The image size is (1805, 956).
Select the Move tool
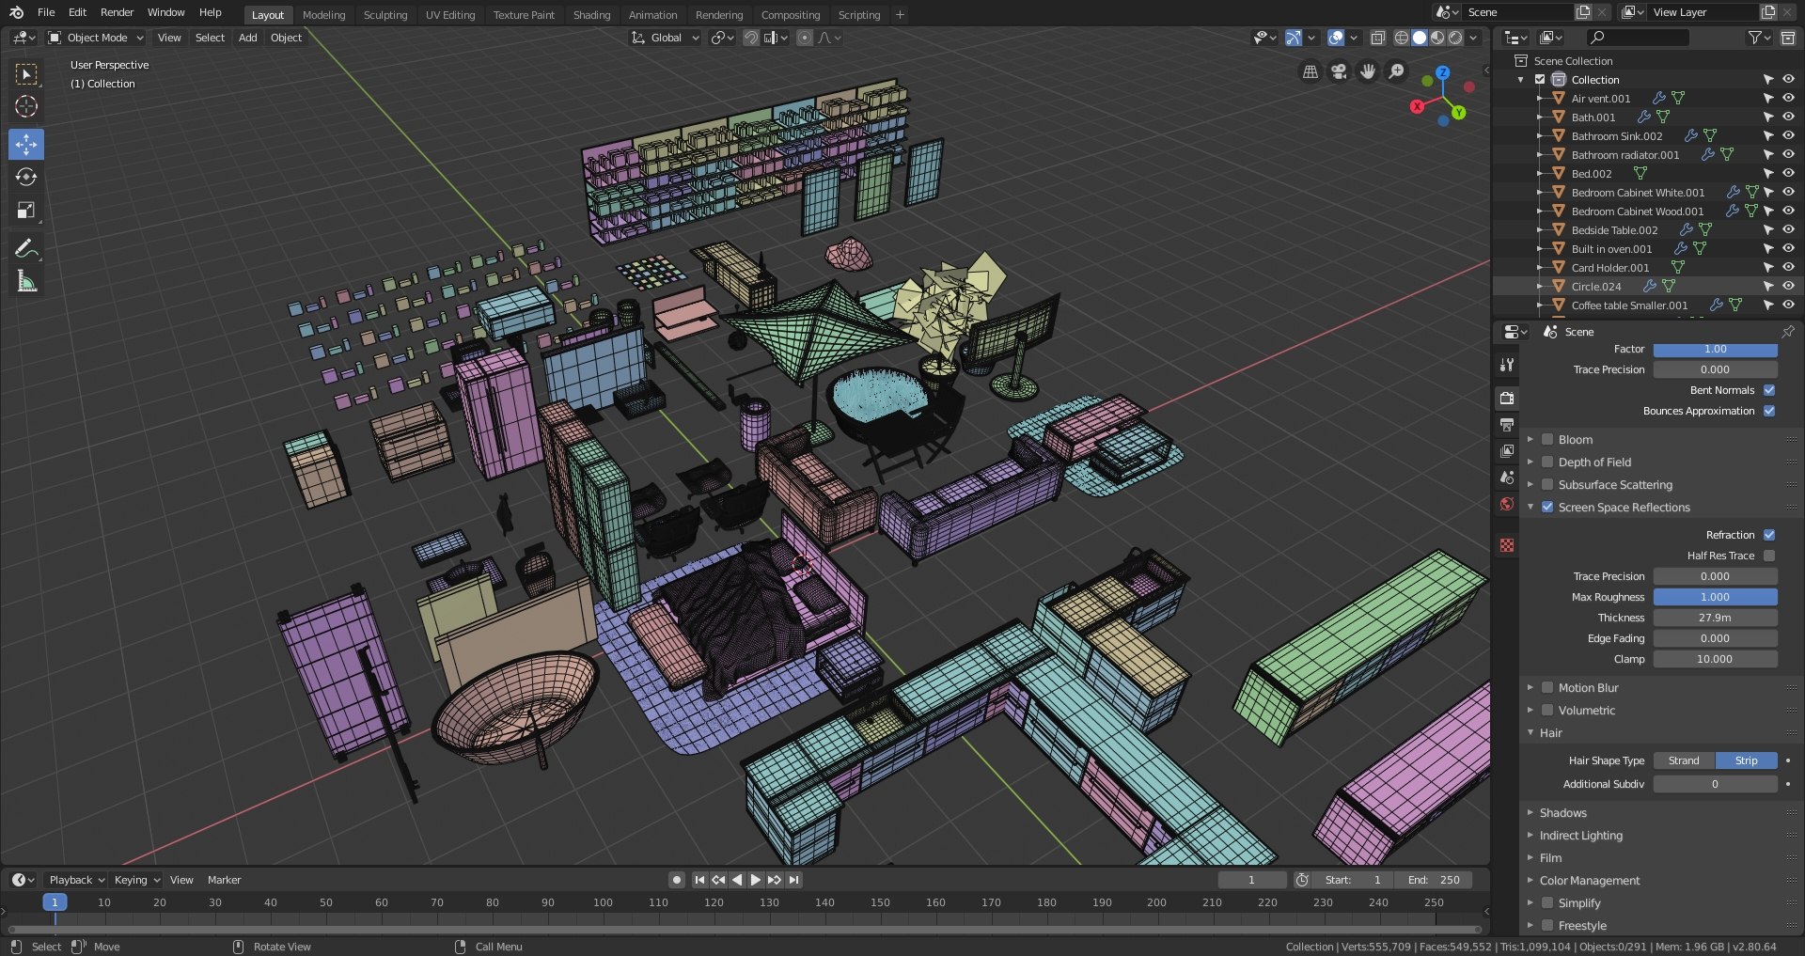(x=26, y=144)
